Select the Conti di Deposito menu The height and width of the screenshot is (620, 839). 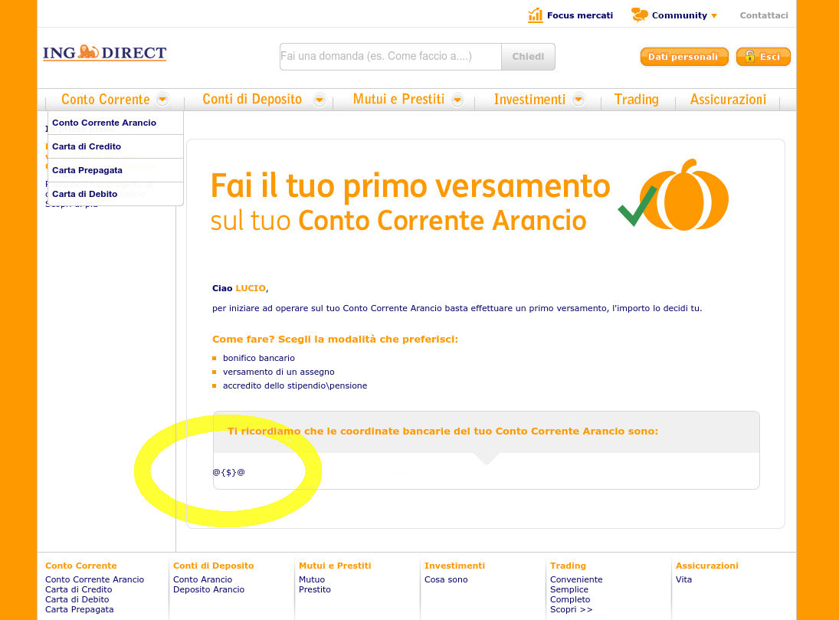pyautogui.click(x=252, y=100)
